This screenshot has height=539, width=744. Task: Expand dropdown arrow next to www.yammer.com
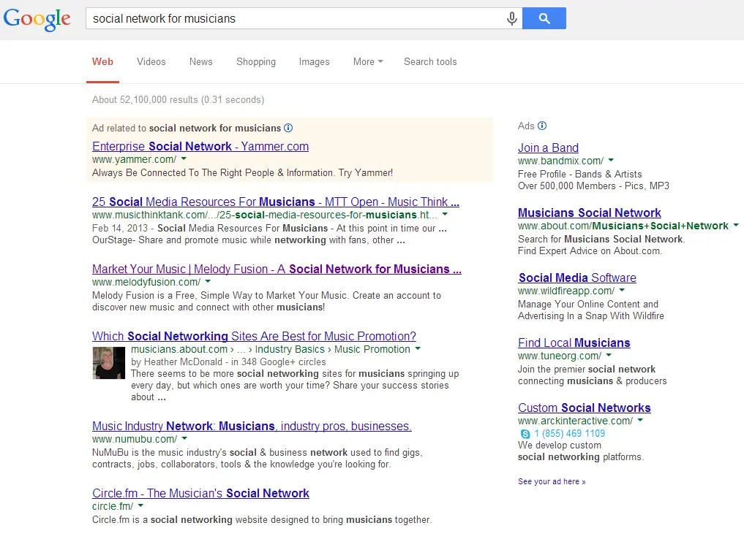coord(184,159)
